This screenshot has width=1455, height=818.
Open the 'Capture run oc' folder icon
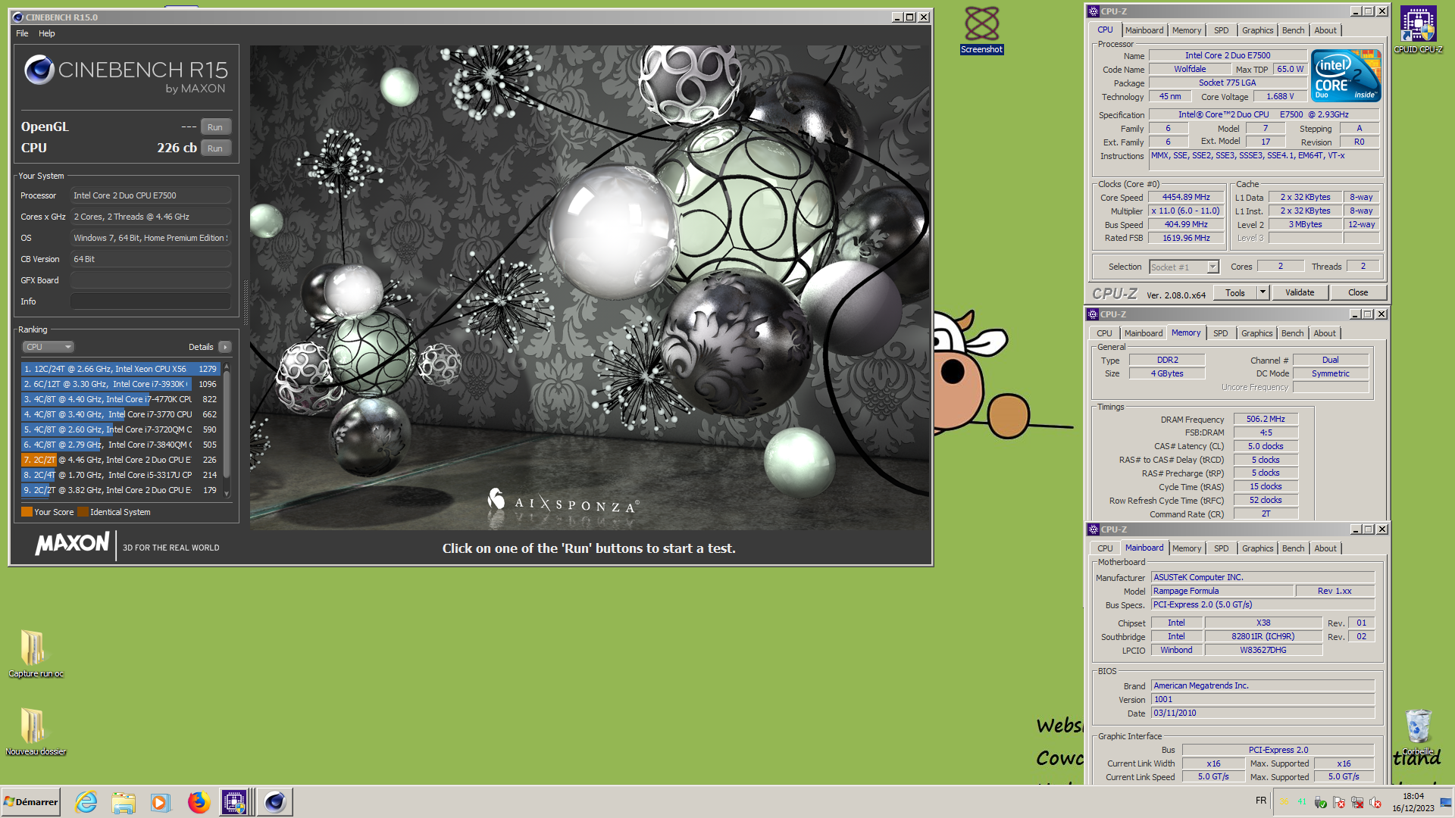point(36,654)
